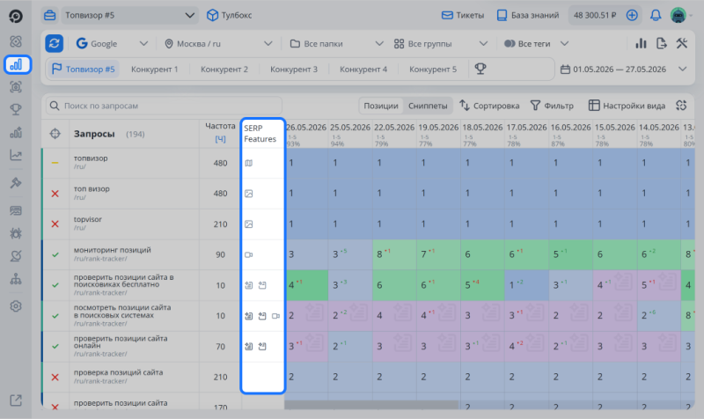Open Тикеты
This screenshot has height=419, width=704.
coord(463,15)
